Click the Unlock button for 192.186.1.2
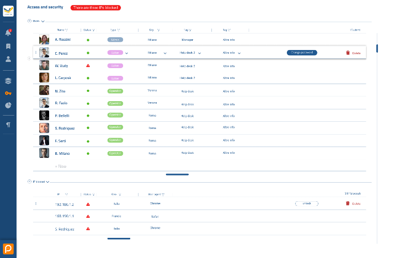This screenshot has height=258, width=398. coord(307,203)
